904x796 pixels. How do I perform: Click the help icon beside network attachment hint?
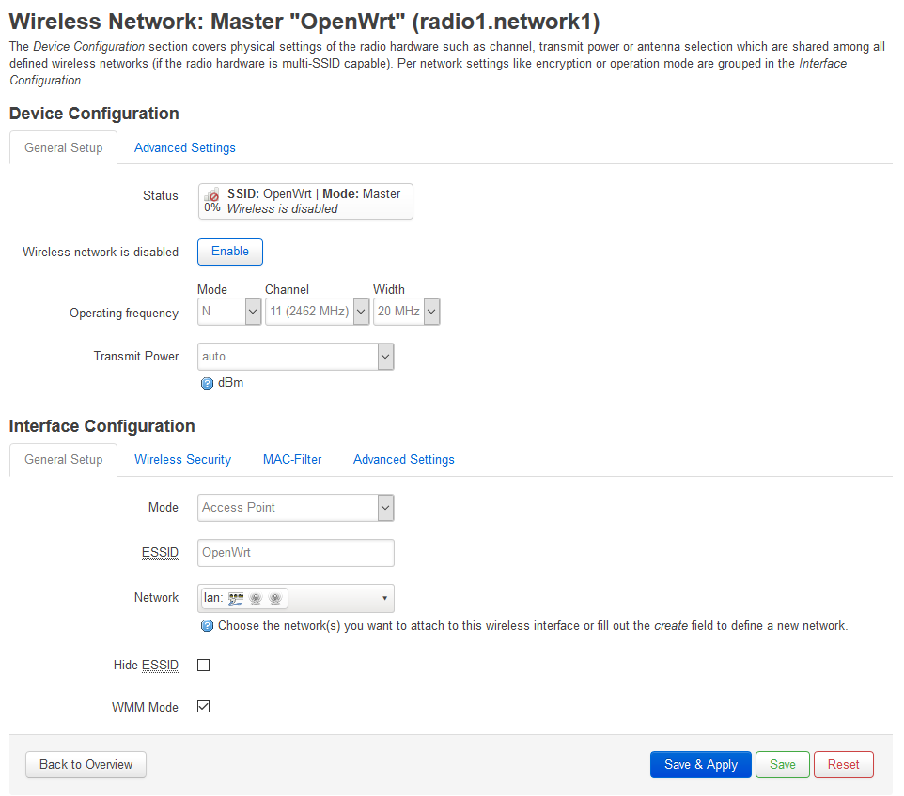coord(207,626)
